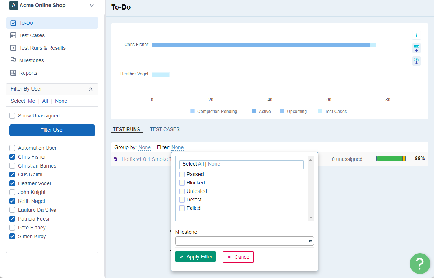Viewport: 434px width, 278px height.
Task: Download chart data as CSV icon
Action: pos(416,61)
